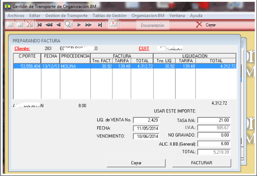Go to last record navigation arrow
This screenshot has width=257, height=176.
coord(99,25)
